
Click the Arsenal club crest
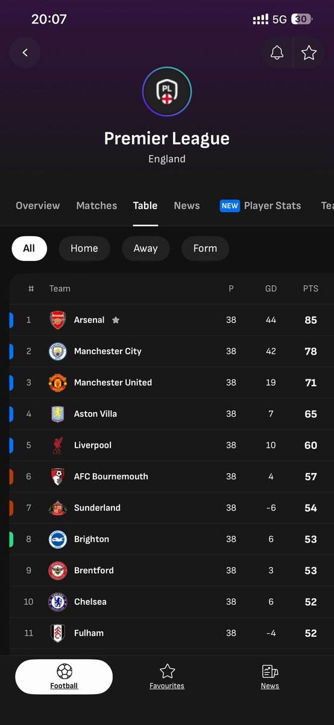tap(57, 320)
